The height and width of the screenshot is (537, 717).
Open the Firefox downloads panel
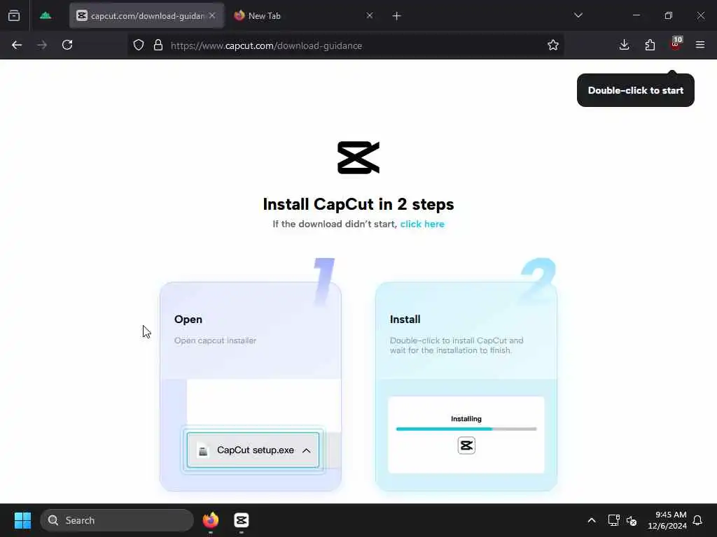pos(624,45)
